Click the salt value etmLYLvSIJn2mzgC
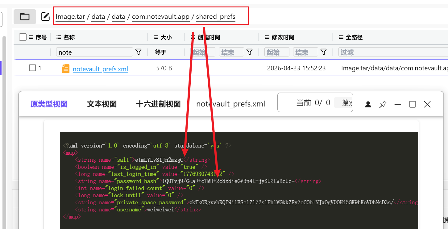448x229 pixels. (x=159, y=160)
